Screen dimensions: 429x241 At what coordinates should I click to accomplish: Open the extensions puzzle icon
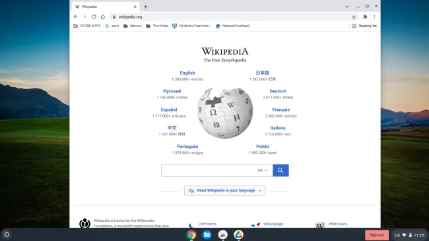tap(365, 17)
